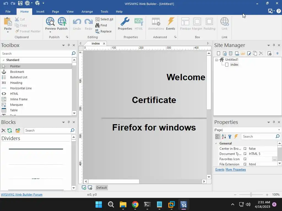Image resolution: width=282 pixels, height=211 pixels.
Task: Click the Preview globe icon
Action: click(x=50, y=21)
